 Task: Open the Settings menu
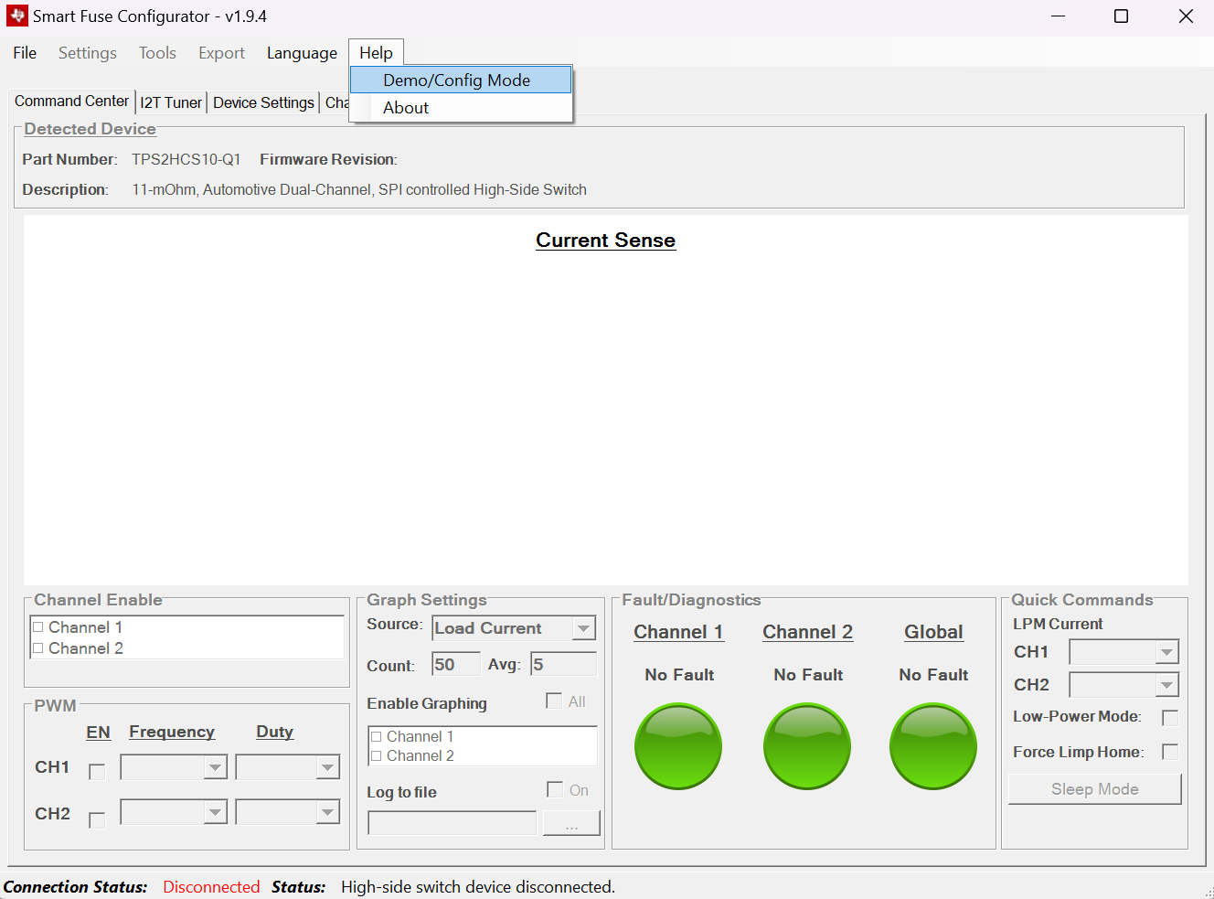[x=88, y=53]
